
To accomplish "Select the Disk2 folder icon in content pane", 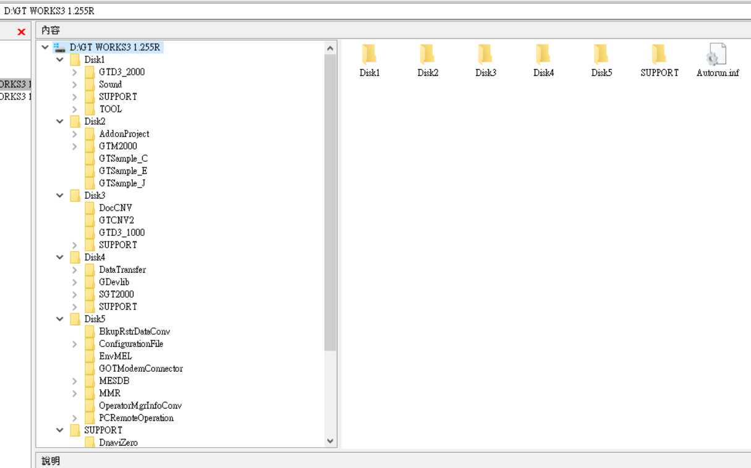I will (x=427, y=55).
